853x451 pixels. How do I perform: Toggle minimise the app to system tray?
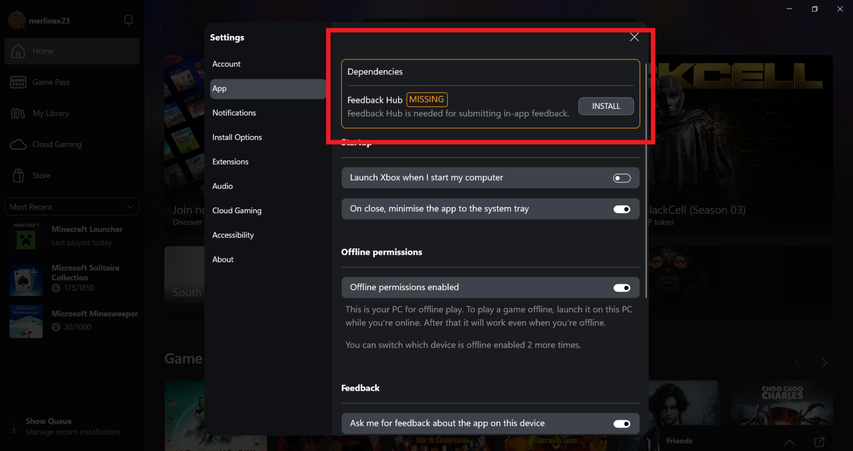click(622, 209)
